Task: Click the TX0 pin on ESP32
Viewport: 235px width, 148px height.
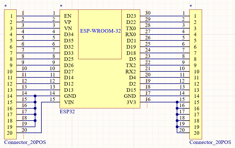Action: click(131, 29)
